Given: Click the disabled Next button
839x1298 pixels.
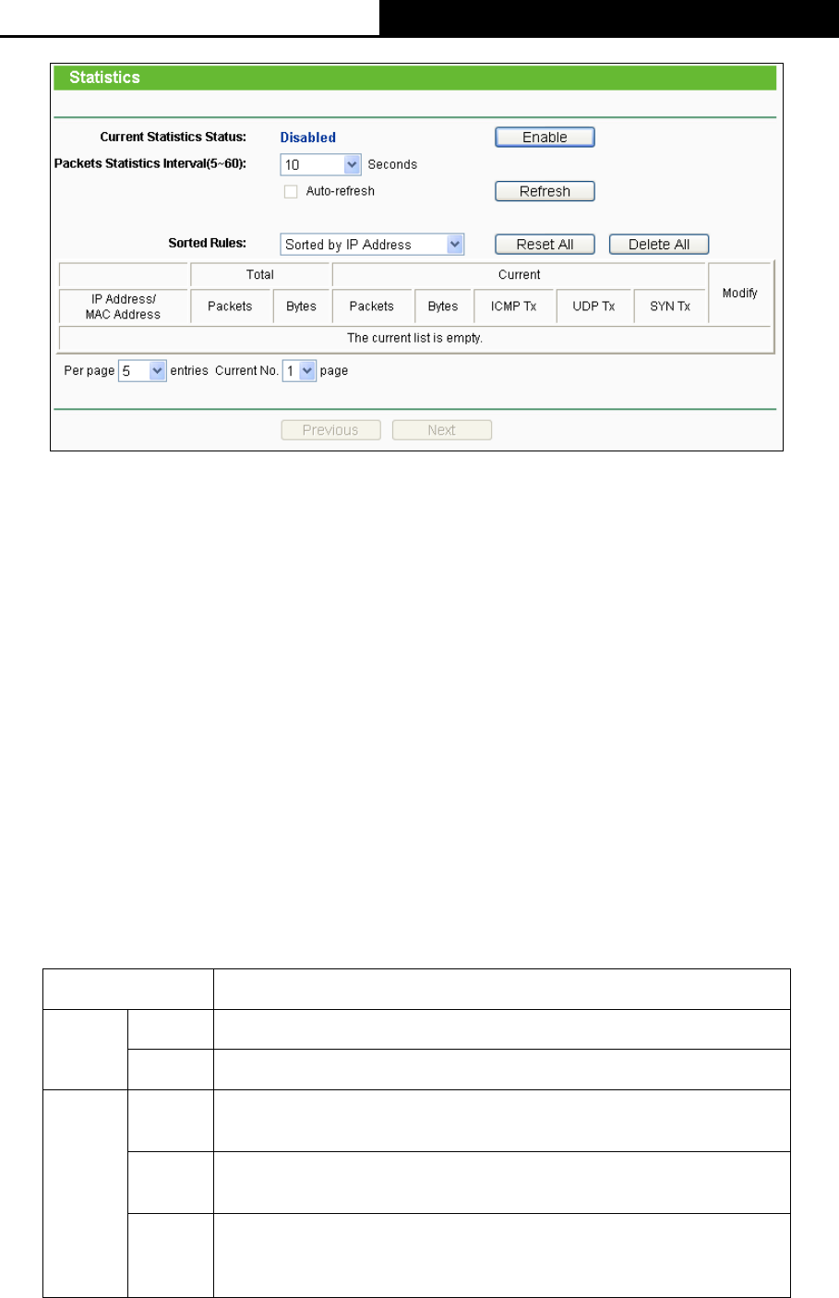Looking at the screenshot, I should click(441, 430).
